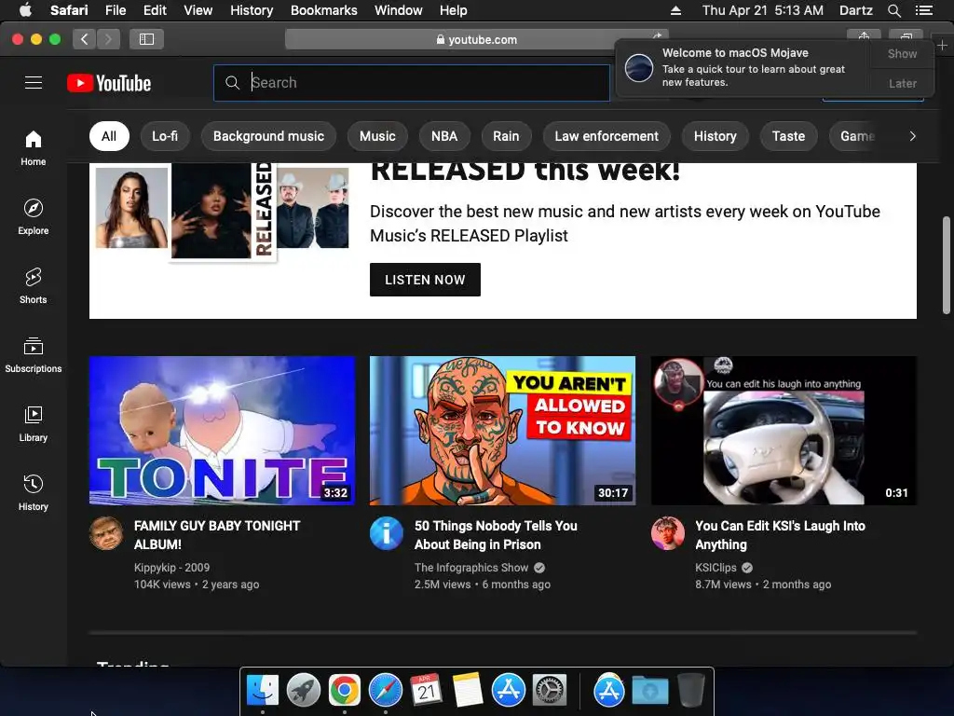Open The Infographics Show channel avatar
Screen dimensions: 954x716
[387, 533]
